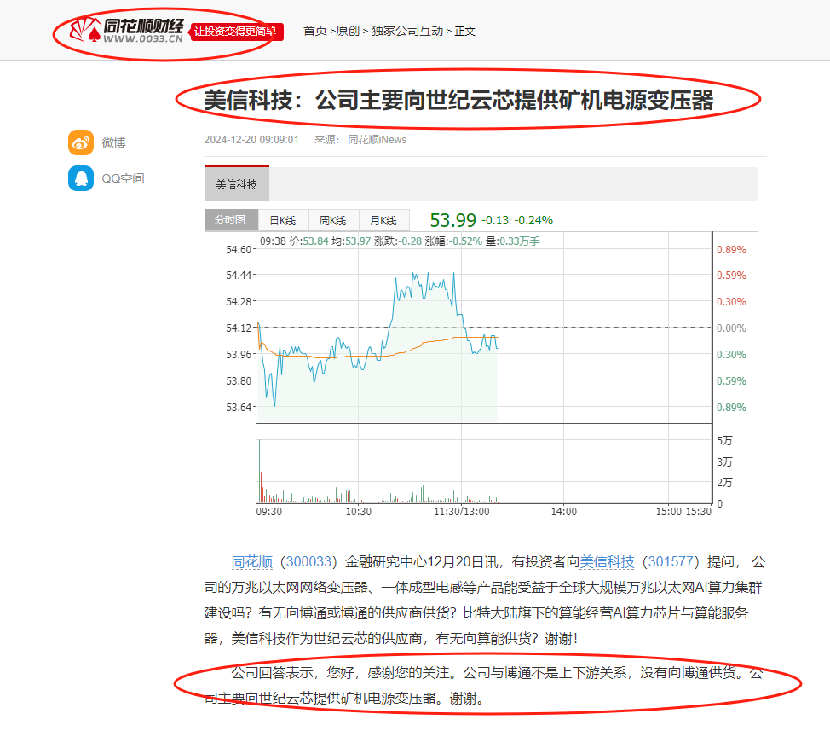830x731 pixels.
Task: Click the 14:00 time axis label
Action: (x=564, y=512)
